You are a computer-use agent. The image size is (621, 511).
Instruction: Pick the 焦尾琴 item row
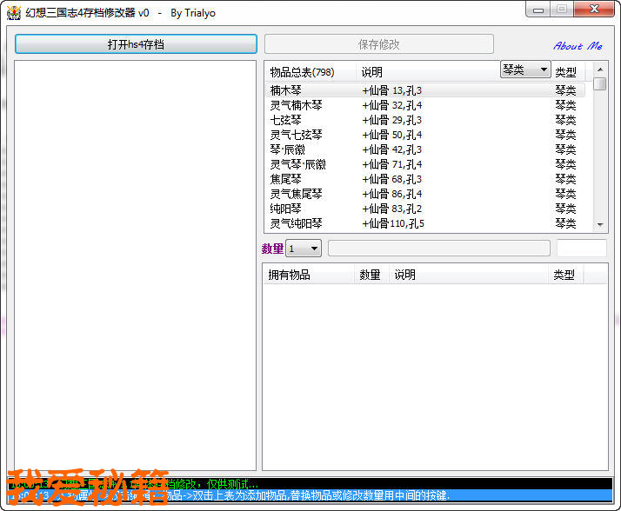coord(286,179)
